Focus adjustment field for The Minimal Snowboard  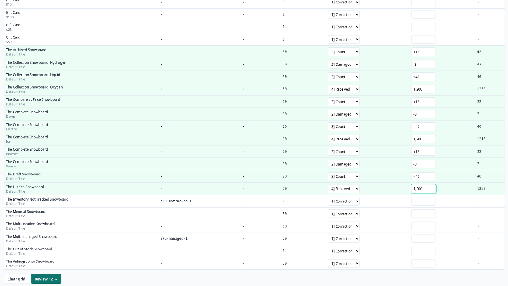point(424,214)
